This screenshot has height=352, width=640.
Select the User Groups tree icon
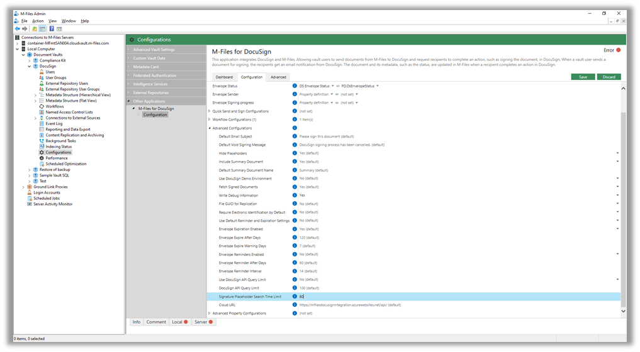point(42,77)
